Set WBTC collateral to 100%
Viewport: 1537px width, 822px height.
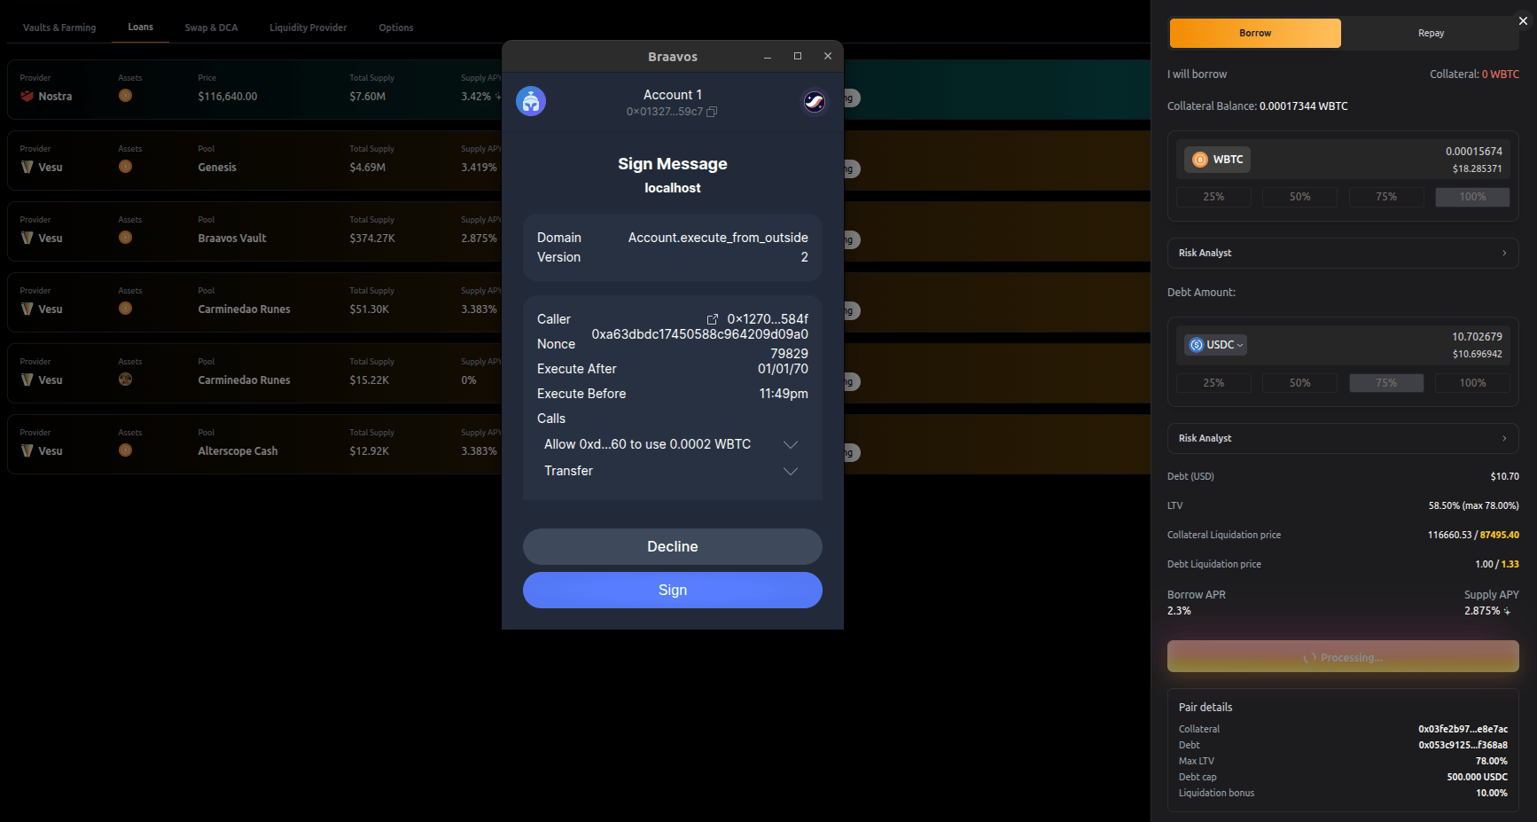(1472, 197)
